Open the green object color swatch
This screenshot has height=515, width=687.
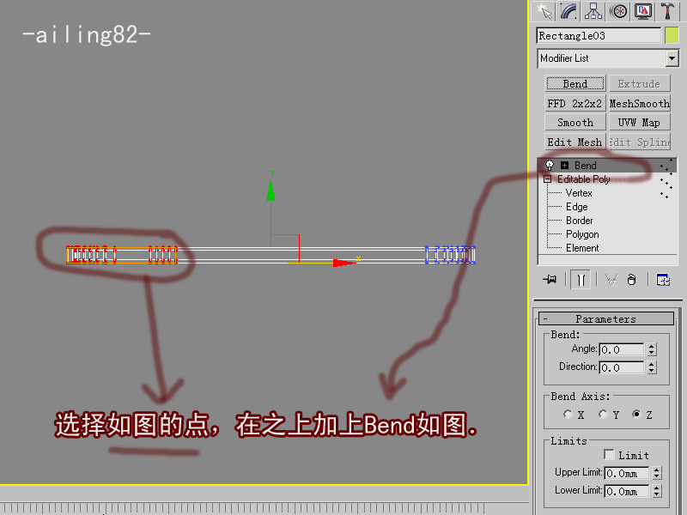(x=672, y=35)
